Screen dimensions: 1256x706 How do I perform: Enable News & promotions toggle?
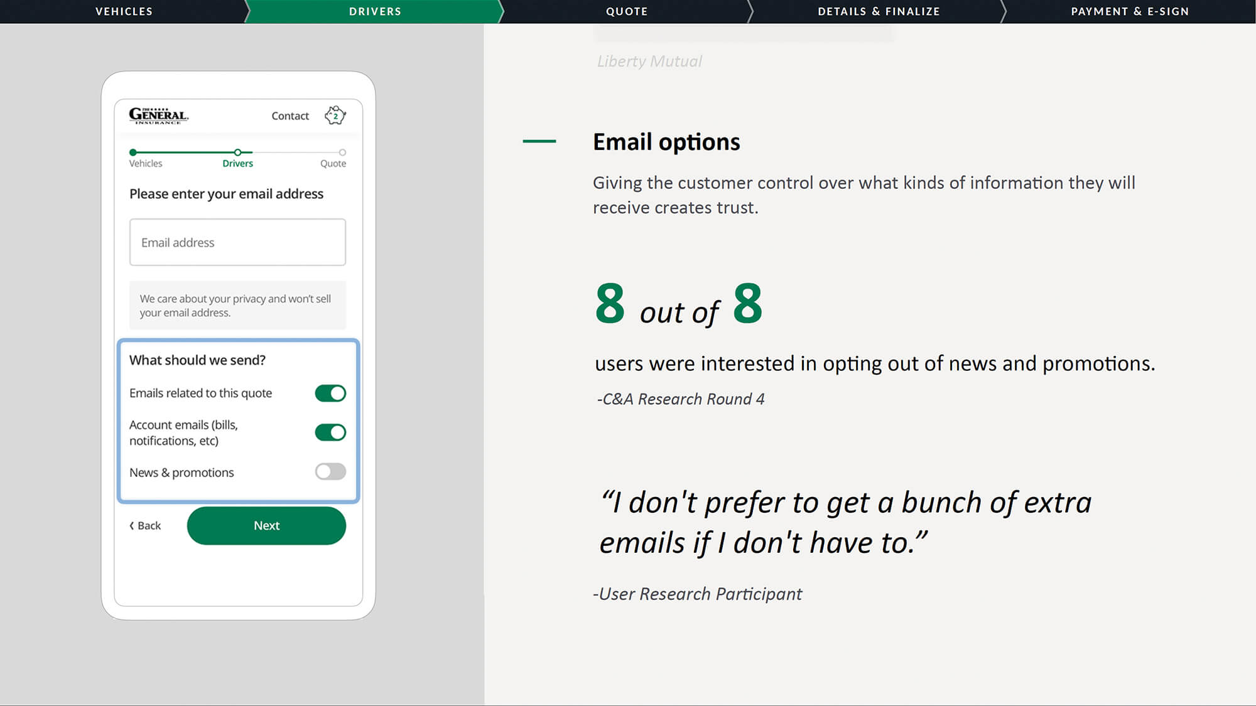click(330, 472)
